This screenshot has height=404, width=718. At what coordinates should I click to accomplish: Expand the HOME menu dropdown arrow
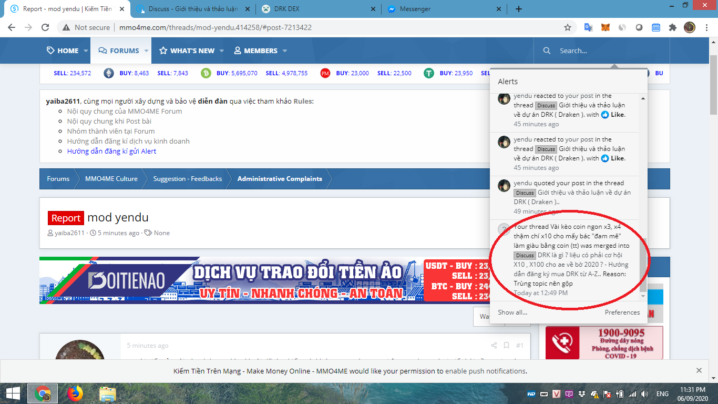[x=85, y=51]
